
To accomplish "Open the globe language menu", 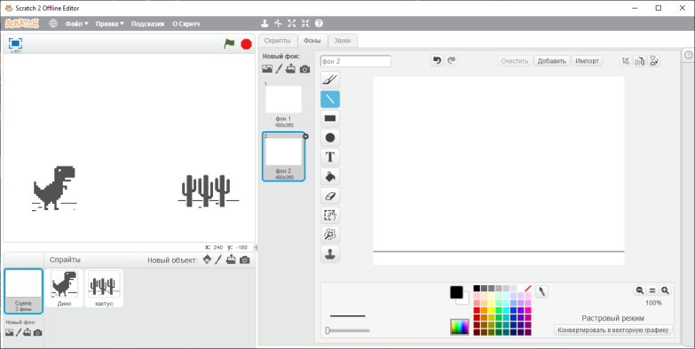I will [53, 23].
